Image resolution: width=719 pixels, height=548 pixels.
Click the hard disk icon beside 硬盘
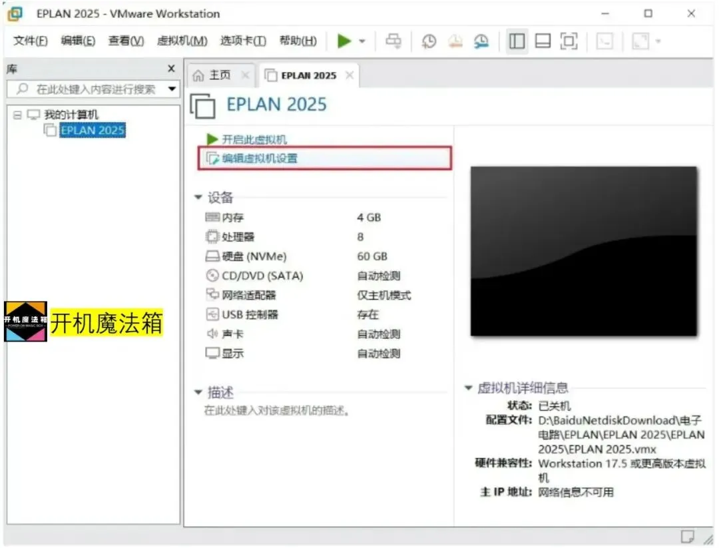click(212, 256)
